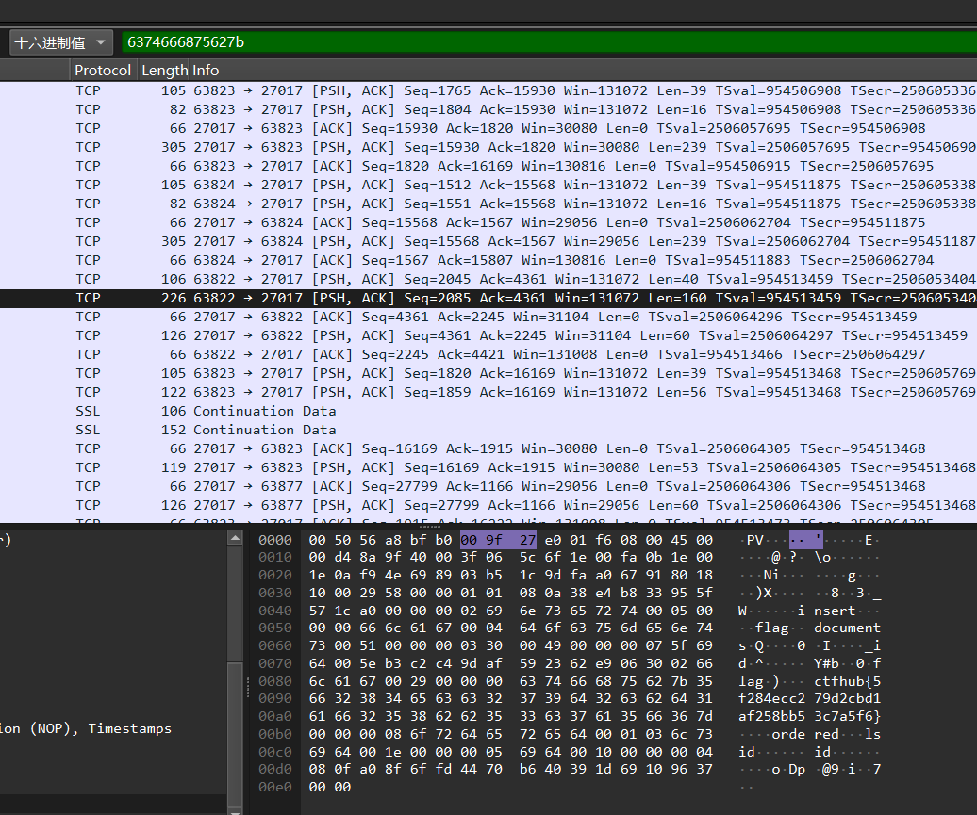Click hex dump offset 00b0

tap(274, 734)
